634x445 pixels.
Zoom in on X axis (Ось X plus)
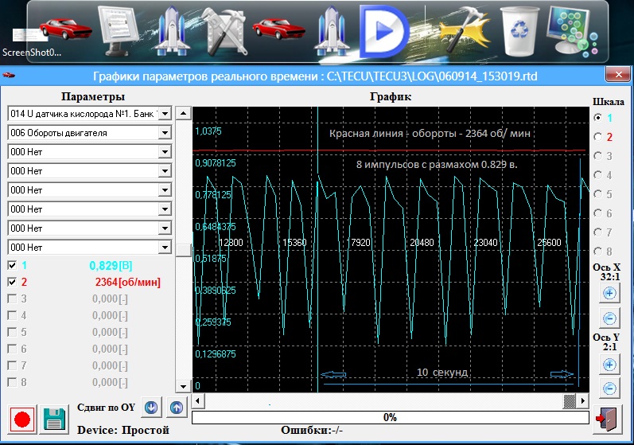click(x=609, y=293)
